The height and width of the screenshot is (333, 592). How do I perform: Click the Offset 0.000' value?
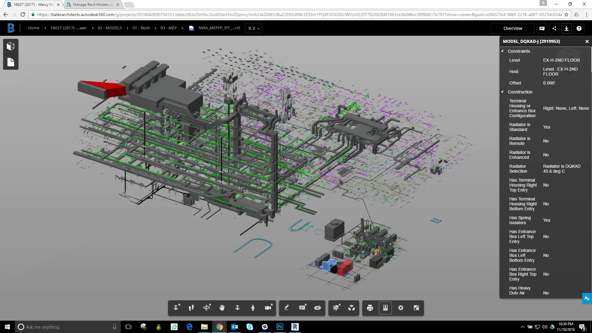click(549, 83)
